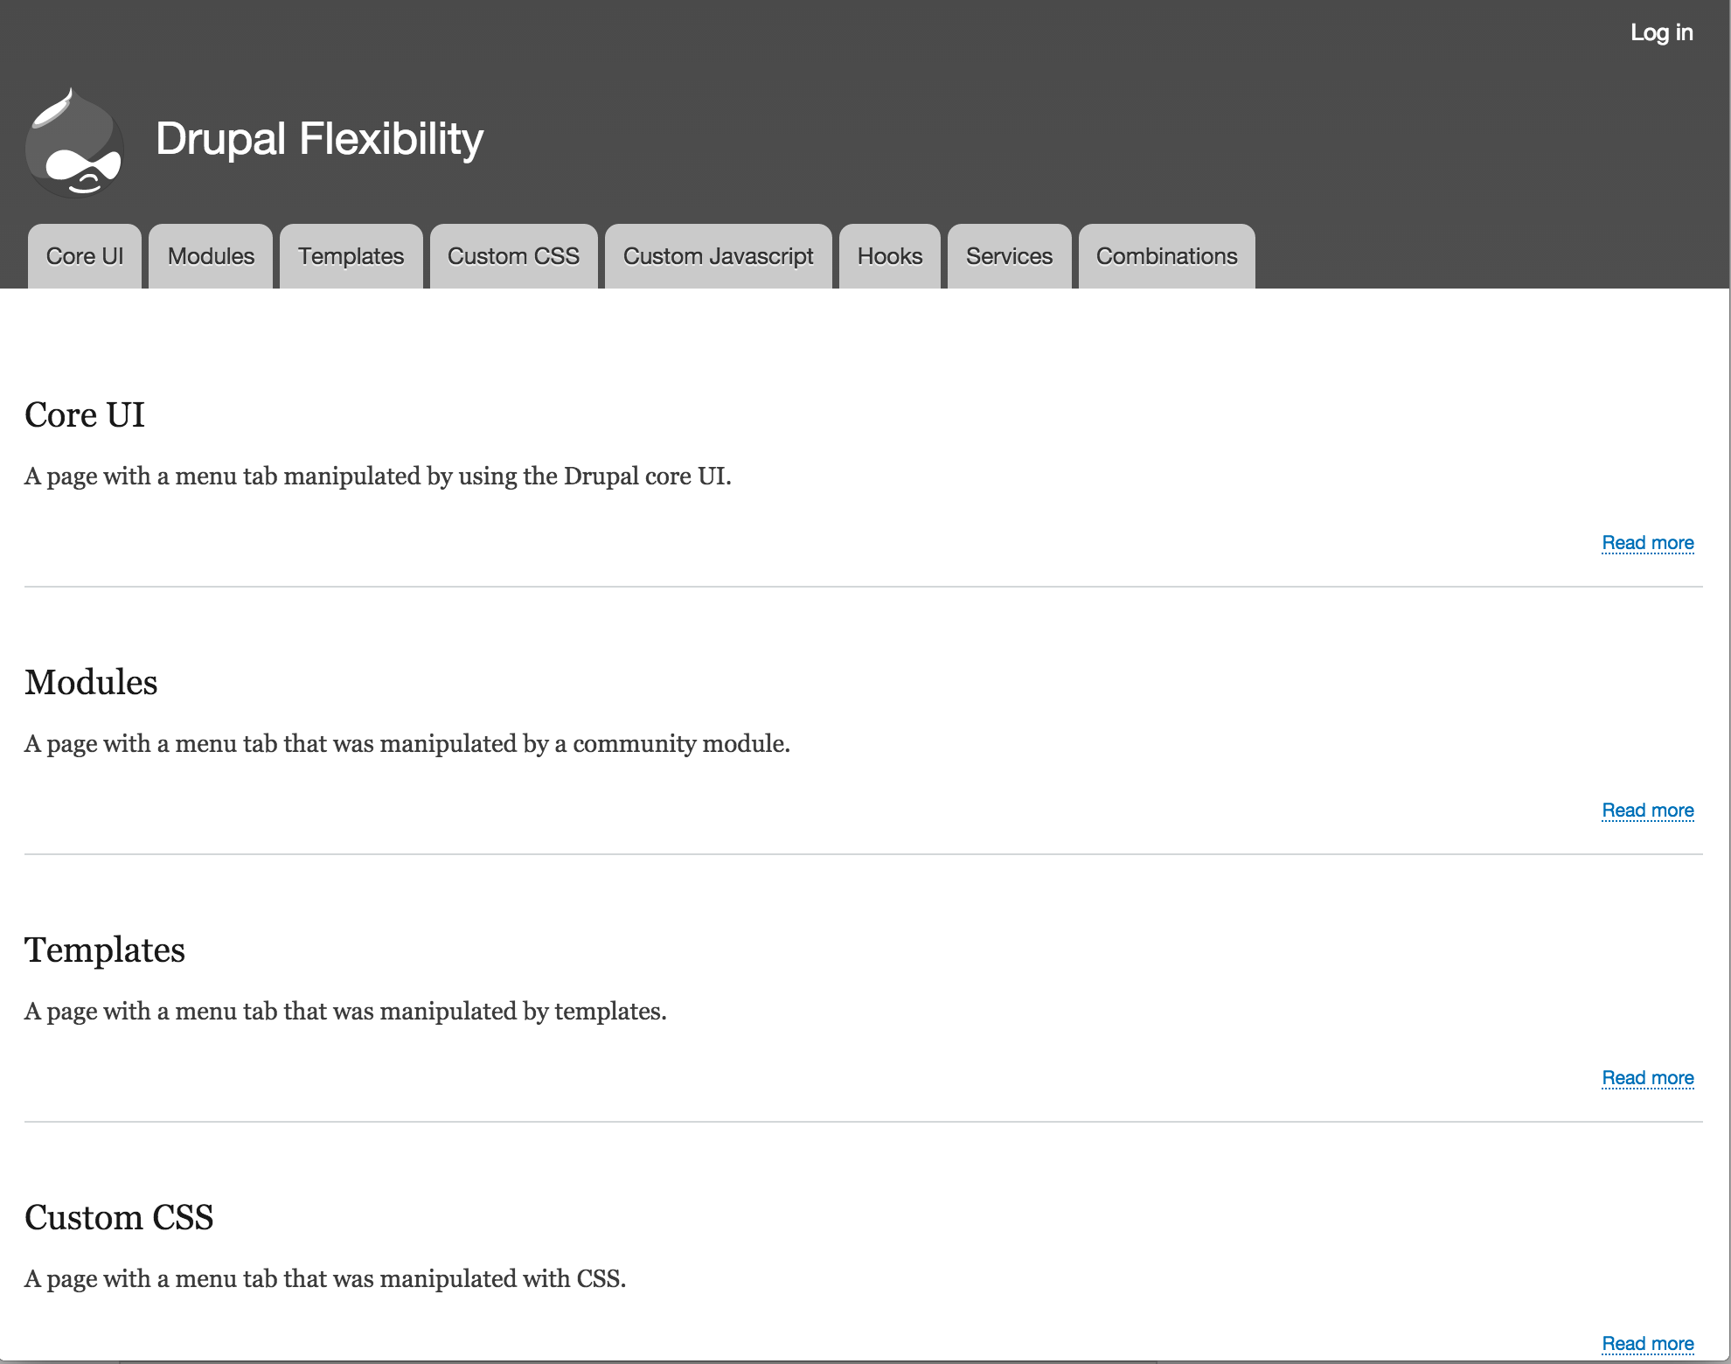Open Read more under Modules article
This screenshot has height=1364, width=1731.
(1648, 810)
